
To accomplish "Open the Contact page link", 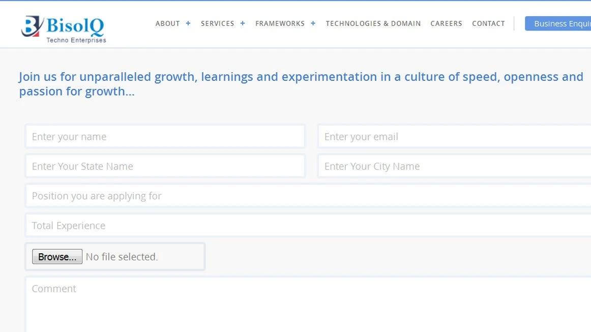I will point(488,23).
